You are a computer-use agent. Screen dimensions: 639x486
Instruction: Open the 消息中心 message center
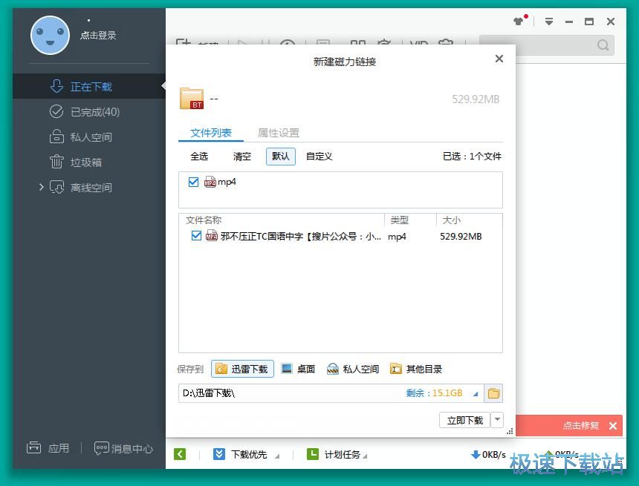pos(123,448)
